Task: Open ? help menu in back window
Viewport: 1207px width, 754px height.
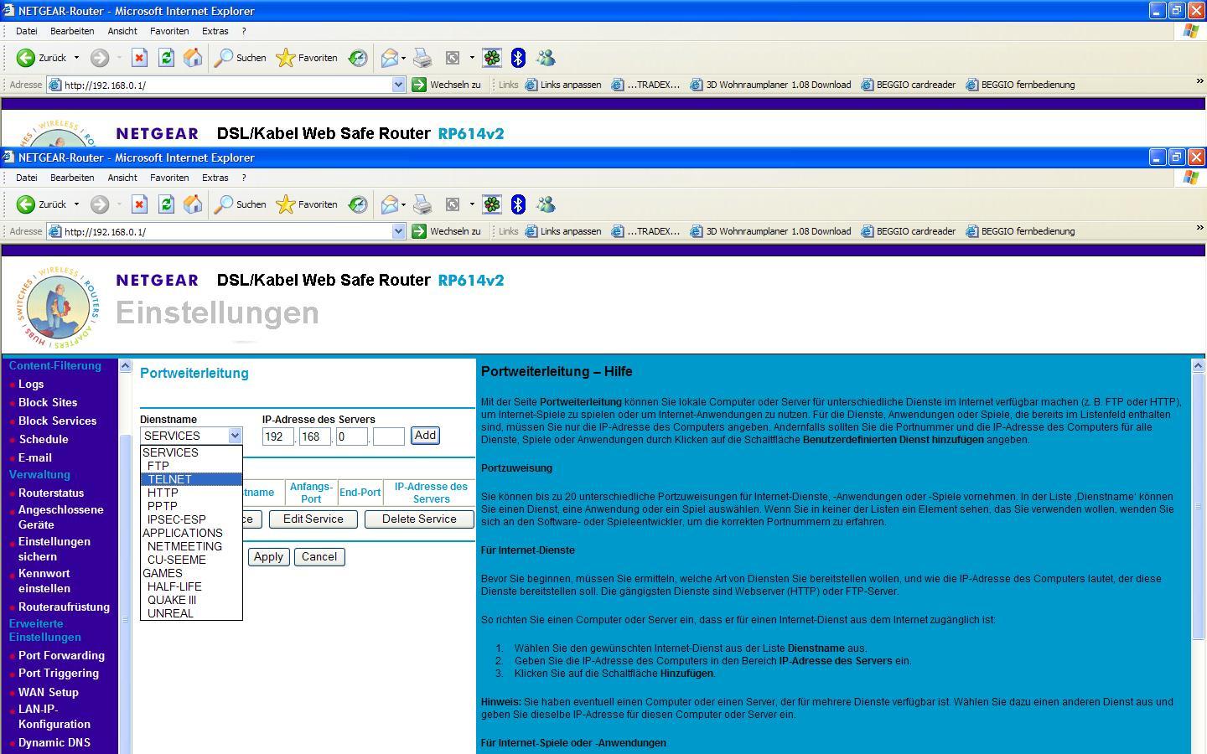Action: pos(244,31)
